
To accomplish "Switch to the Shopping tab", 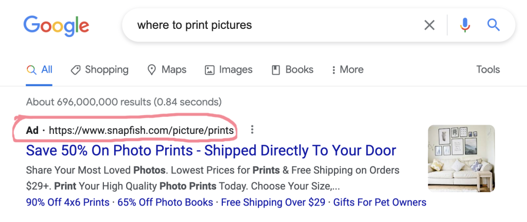I will [x=106, y=70].
